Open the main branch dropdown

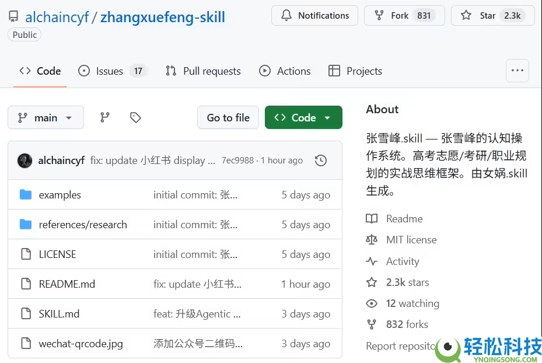point(46,117)
